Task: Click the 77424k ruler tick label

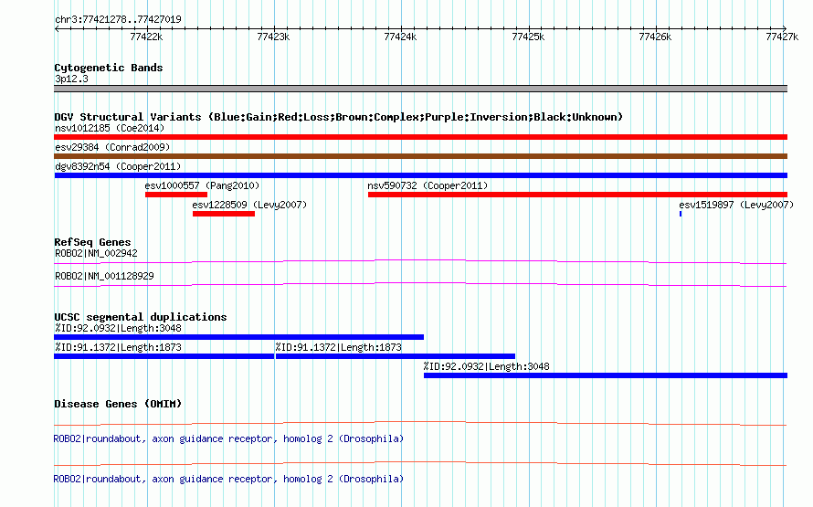Action: (400, 37)
